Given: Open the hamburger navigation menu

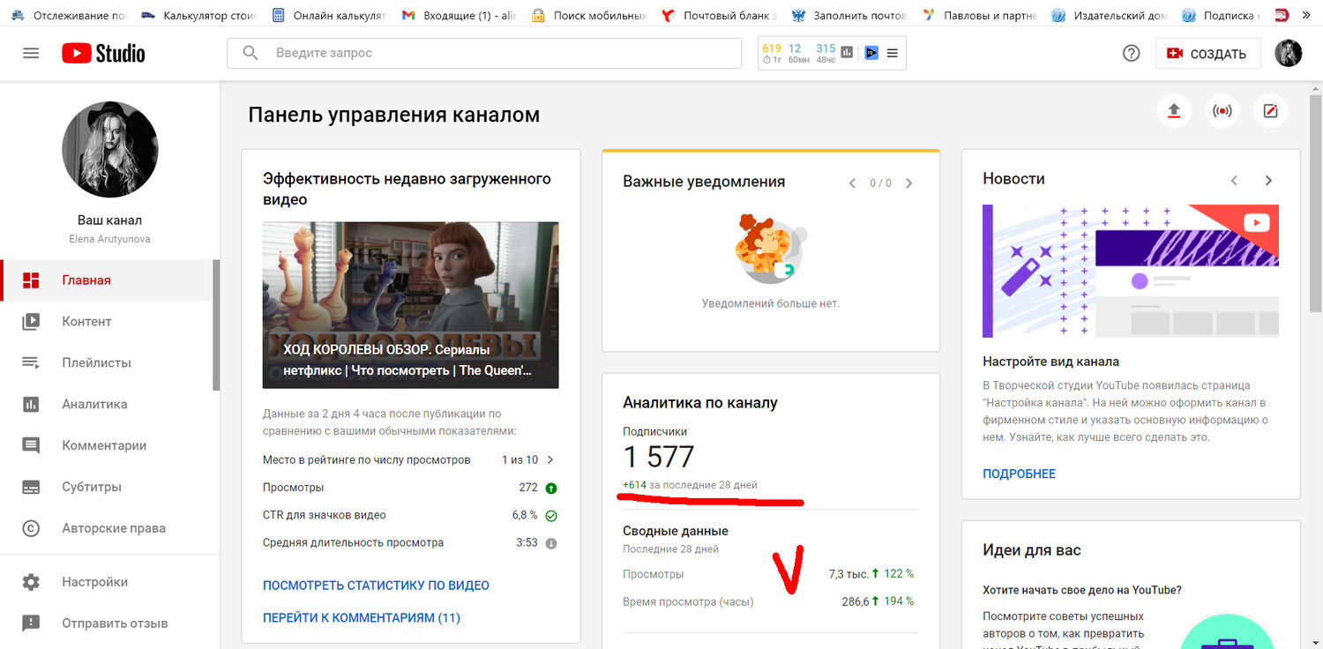Looking at the screenshot, I should pyautogui.click(x=31, y=53).
